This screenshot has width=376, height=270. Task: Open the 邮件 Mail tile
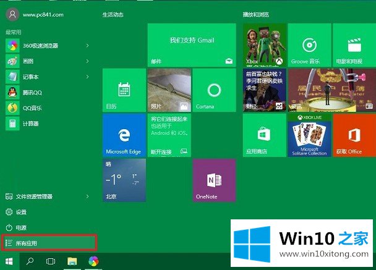pyautogui.click(x=192, y=45)
